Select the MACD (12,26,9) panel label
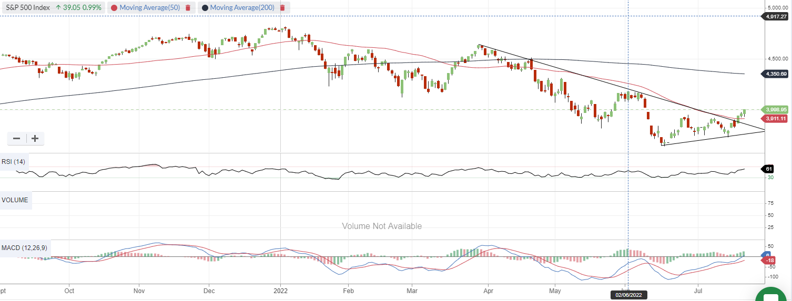Screen dimensions: 792x301 [x=25, y=247]
